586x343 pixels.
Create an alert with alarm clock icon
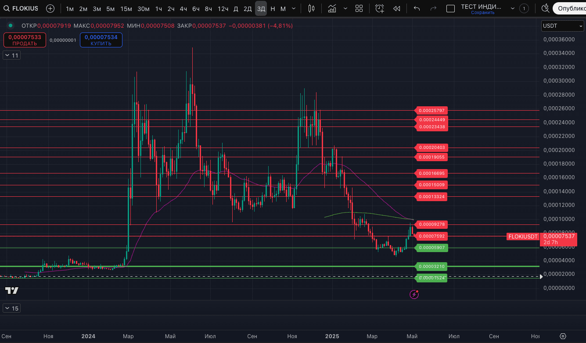pyautogui.click(x=380, y=8)
